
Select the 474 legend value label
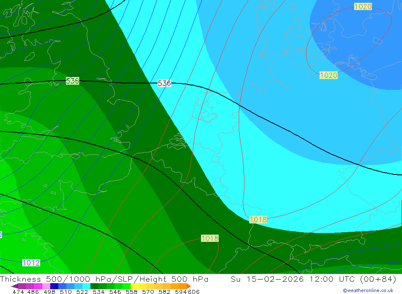click(18, 292)
